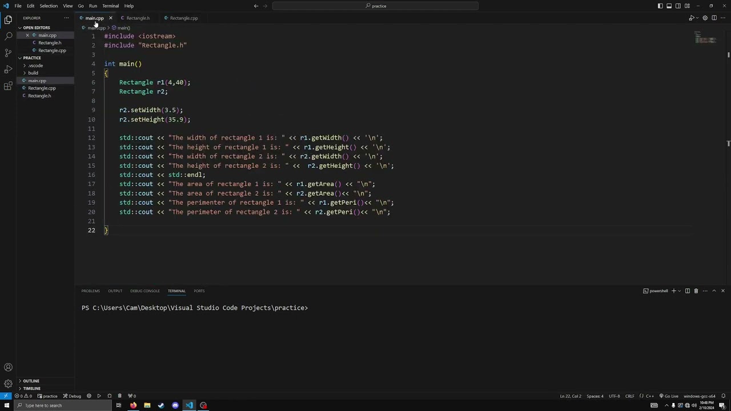The height and width of the screenshot is (411, 731).
Task: Open terminal panel ellipsis menu
Action: (x=705, y=291)
